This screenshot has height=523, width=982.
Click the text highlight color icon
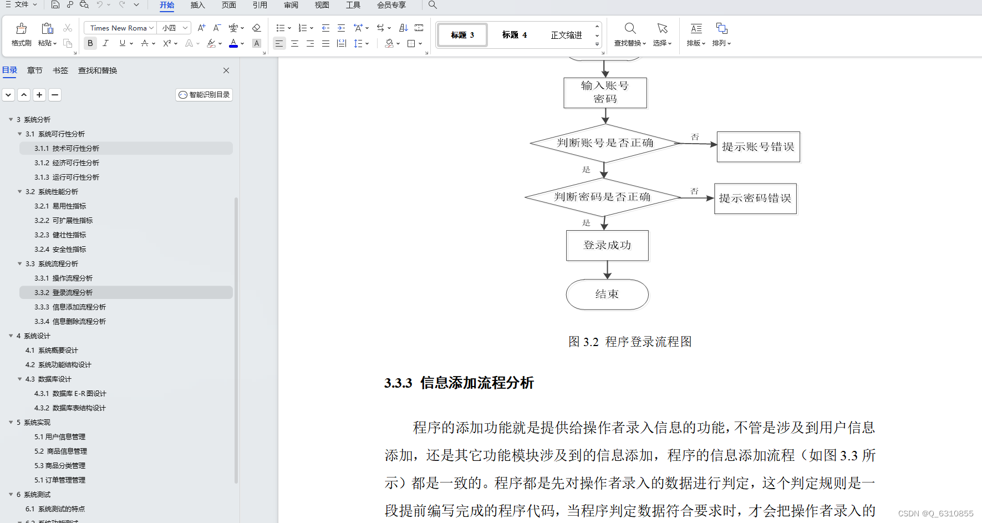[211, 43]
